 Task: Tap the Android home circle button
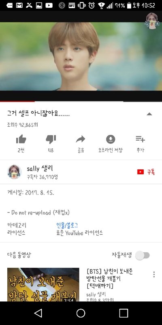81,313
